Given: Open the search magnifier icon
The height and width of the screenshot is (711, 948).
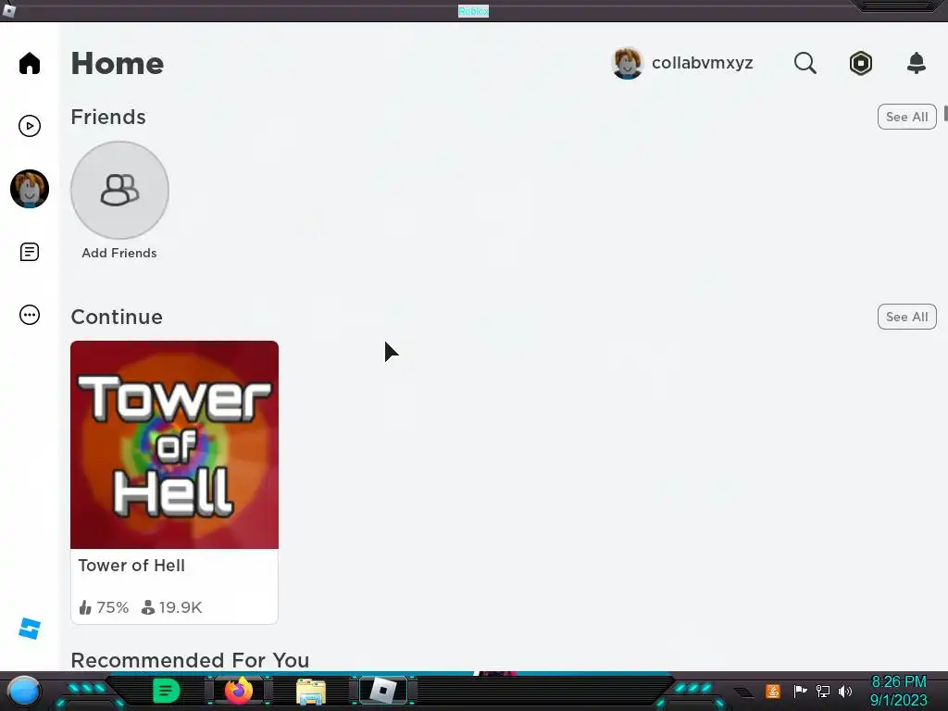Looking at the screenshot, I should click(x=805, y=63).
